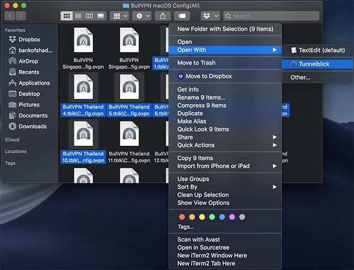This screenshot has height=270, width=354.
Task: Apply the green tag color
Action: (212, 217)
